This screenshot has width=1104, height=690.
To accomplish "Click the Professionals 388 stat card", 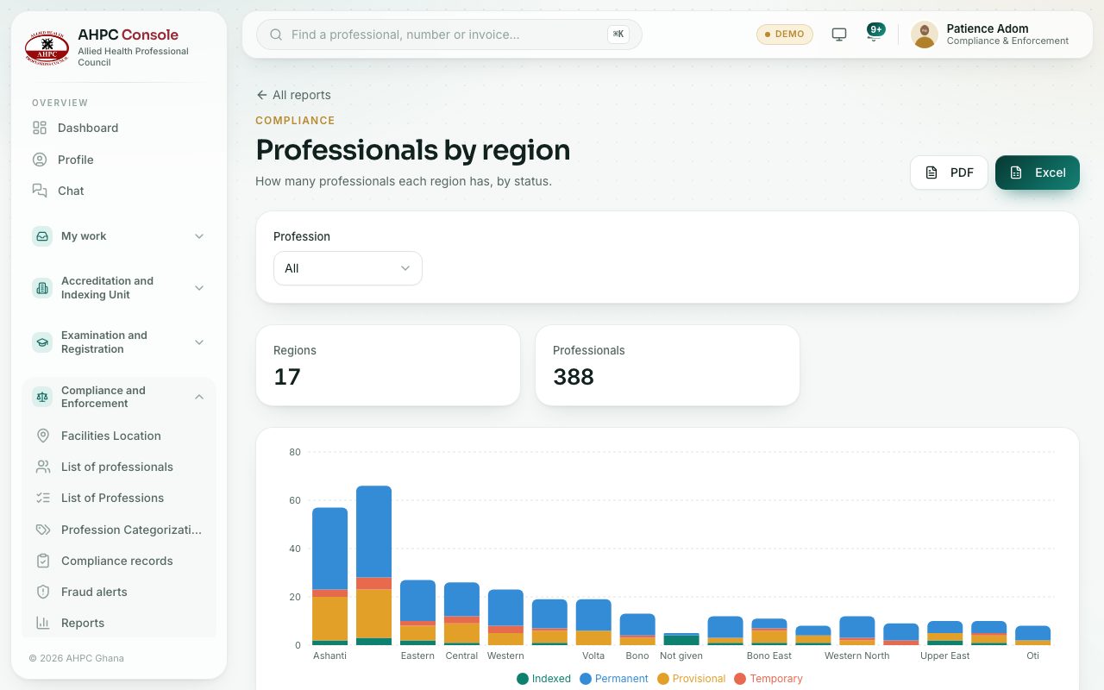I will [x=668, y=366].
